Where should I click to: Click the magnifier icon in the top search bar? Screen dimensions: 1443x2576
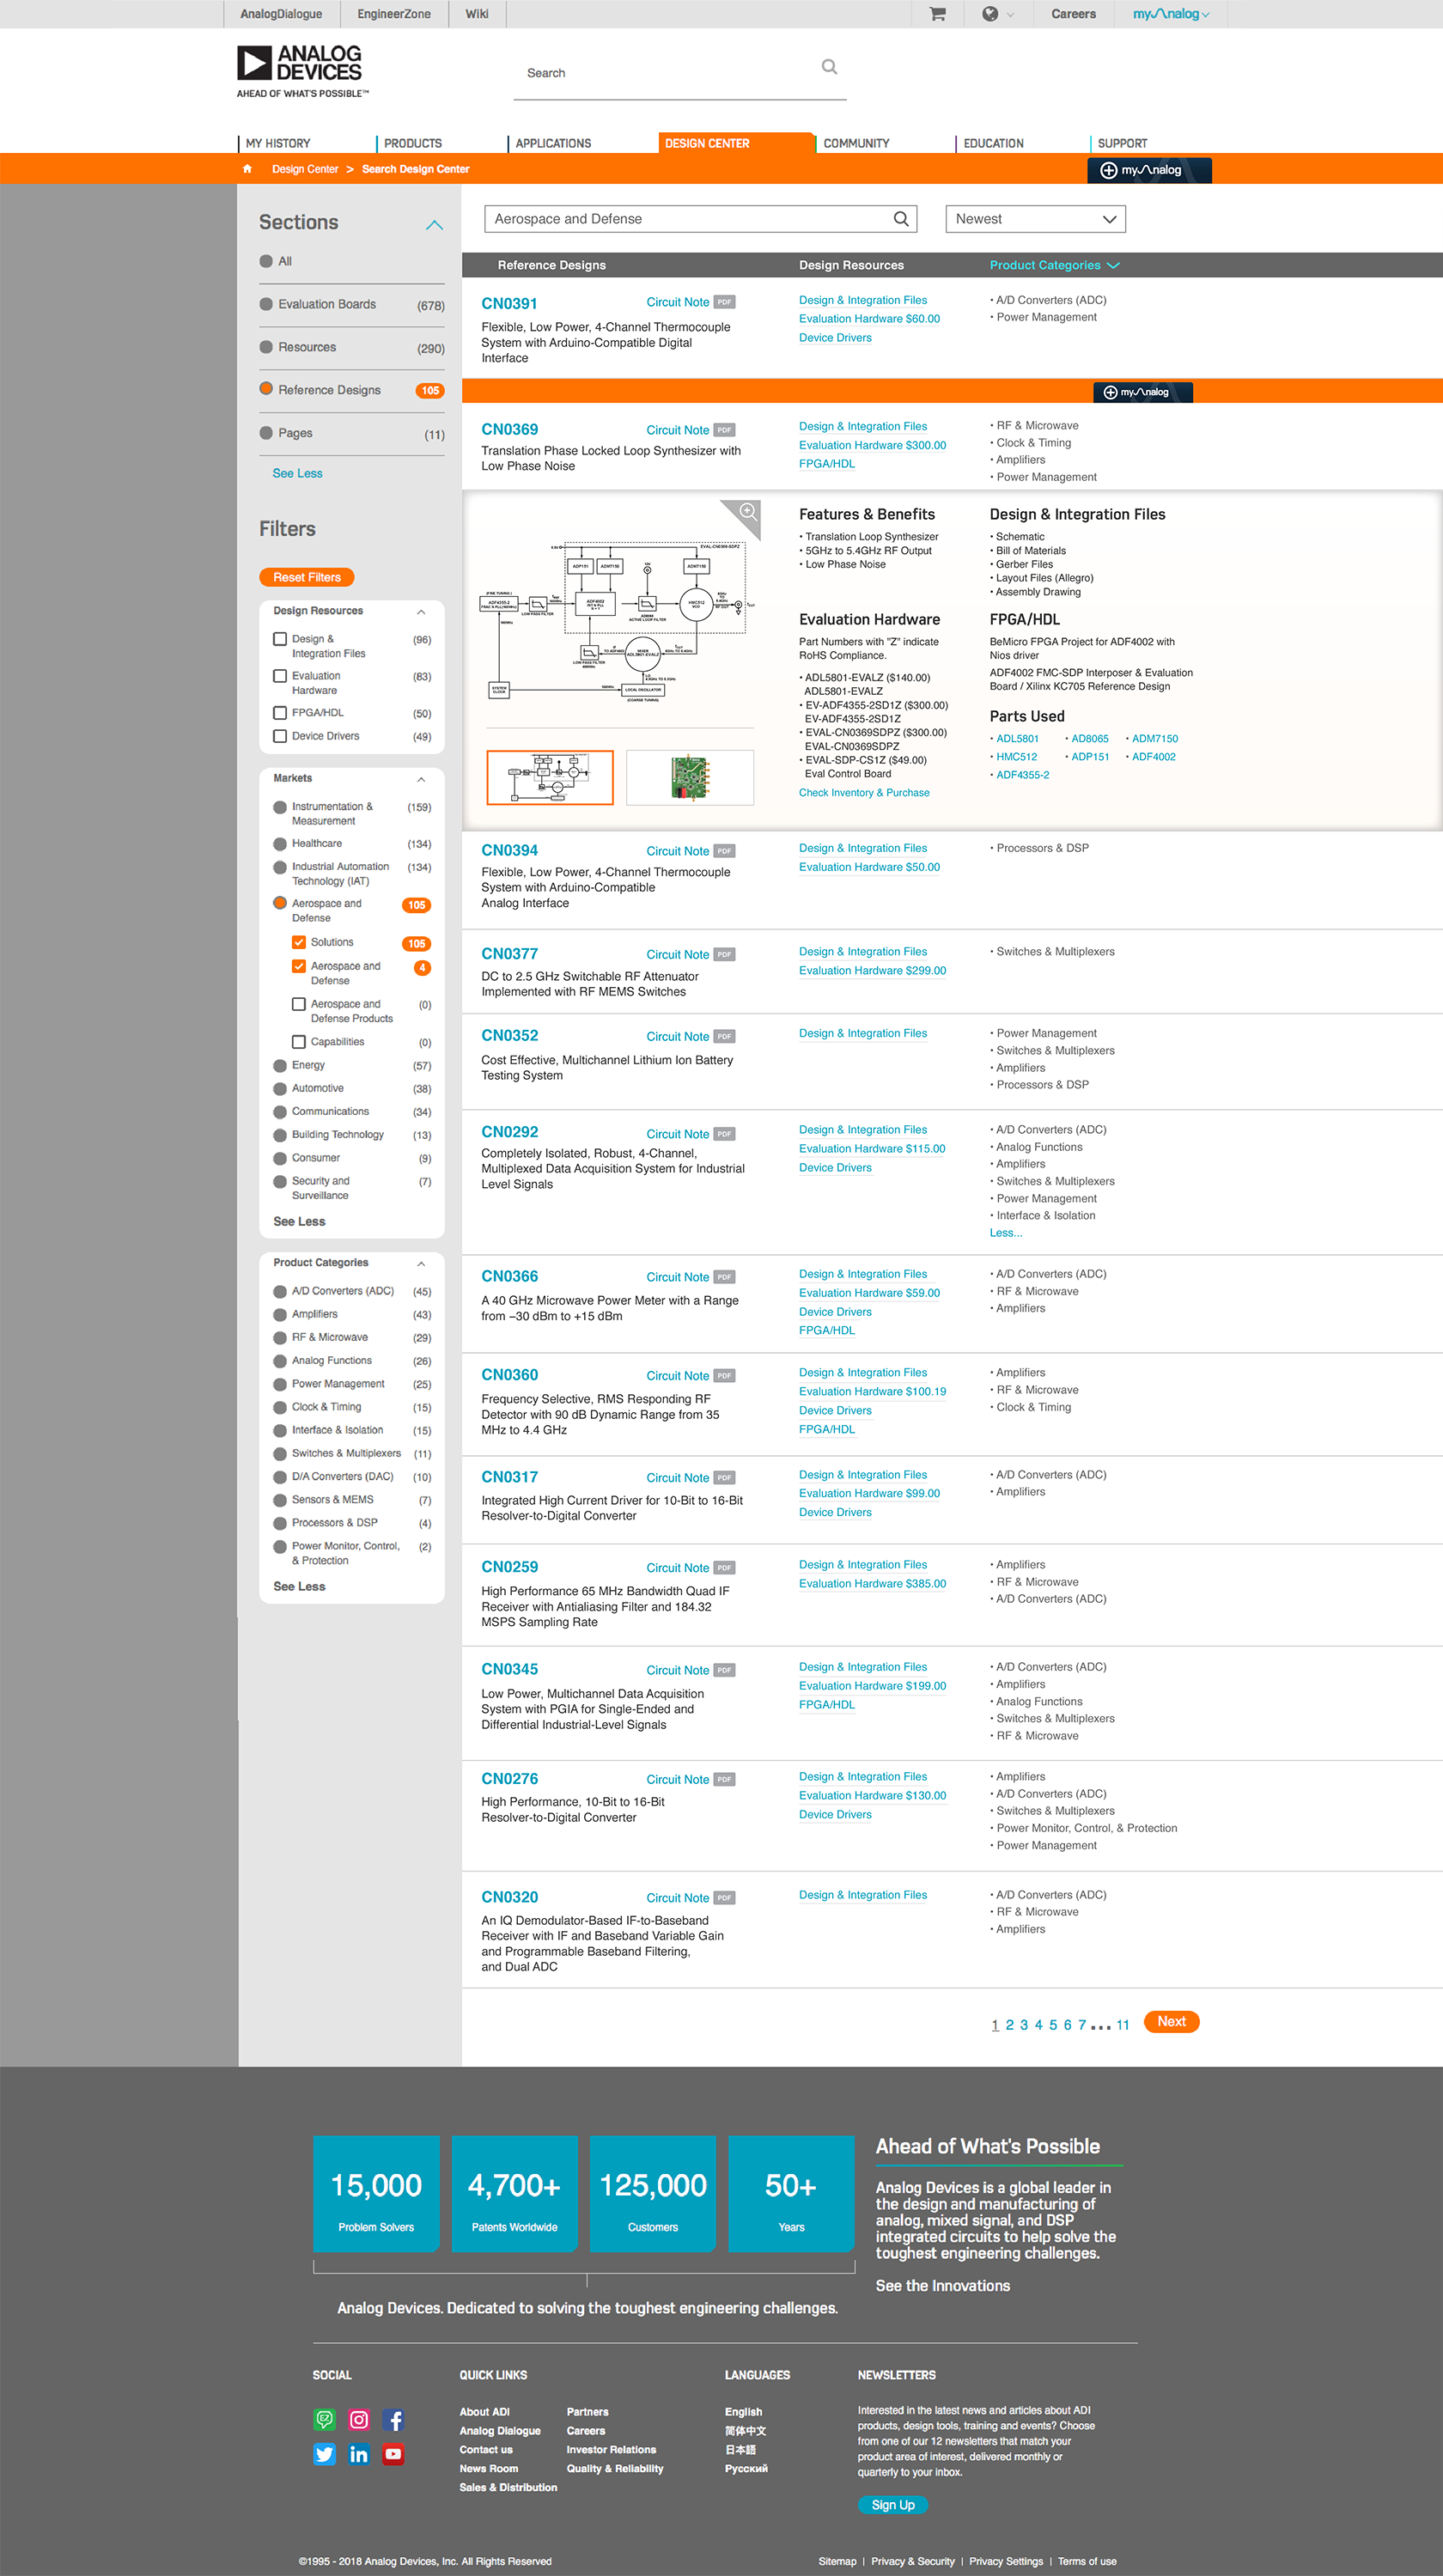click(829, 67)
